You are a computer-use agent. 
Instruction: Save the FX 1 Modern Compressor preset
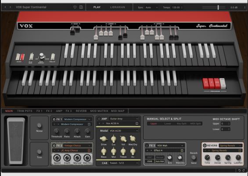pyautogui.click(x=89, y=124)
